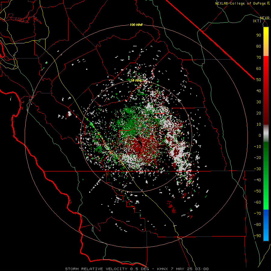This screenshot has height=271, width=271.
Task: Click the gray zero-velocity color bar segment
Action: (x=266, y=133)
